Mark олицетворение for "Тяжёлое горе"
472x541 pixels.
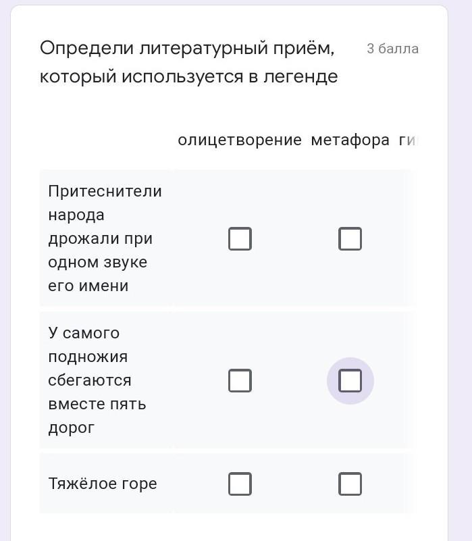click(x=240, y=484)
